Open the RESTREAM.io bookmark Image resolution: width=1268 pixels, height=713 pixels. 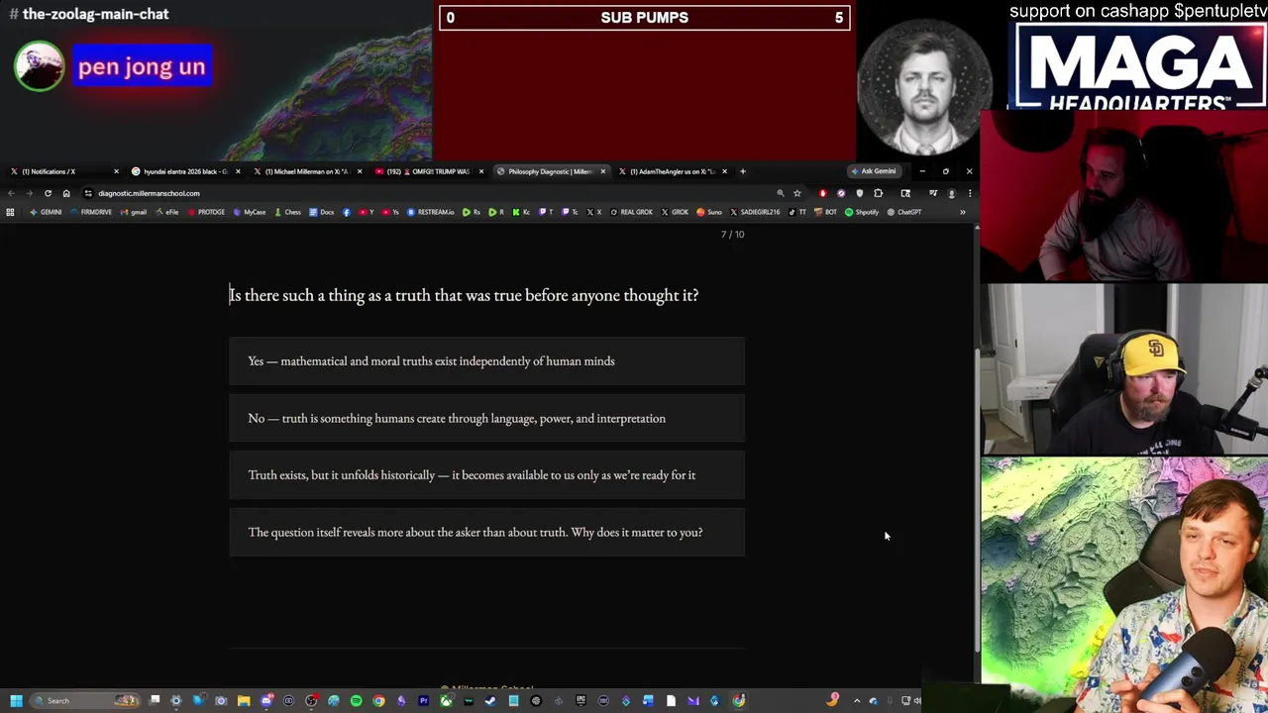430,212
